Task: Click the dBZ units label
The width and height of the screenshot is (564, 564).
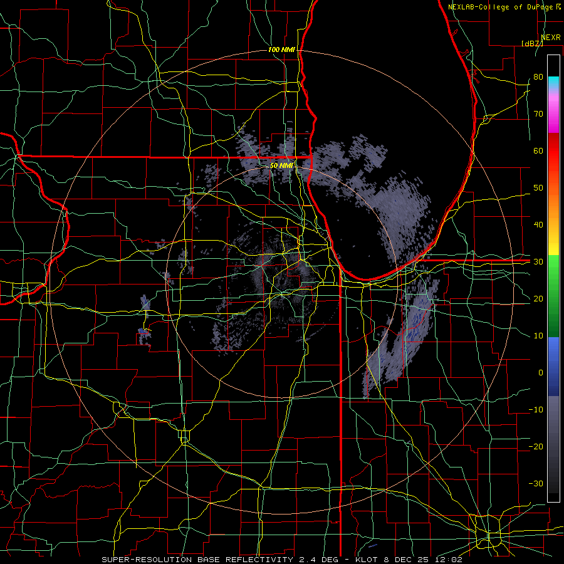Action: click(532, 43)
